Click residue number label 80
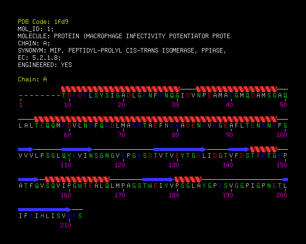Image resolution: width=306 pixels, height=244 pixels. point(175,135)
